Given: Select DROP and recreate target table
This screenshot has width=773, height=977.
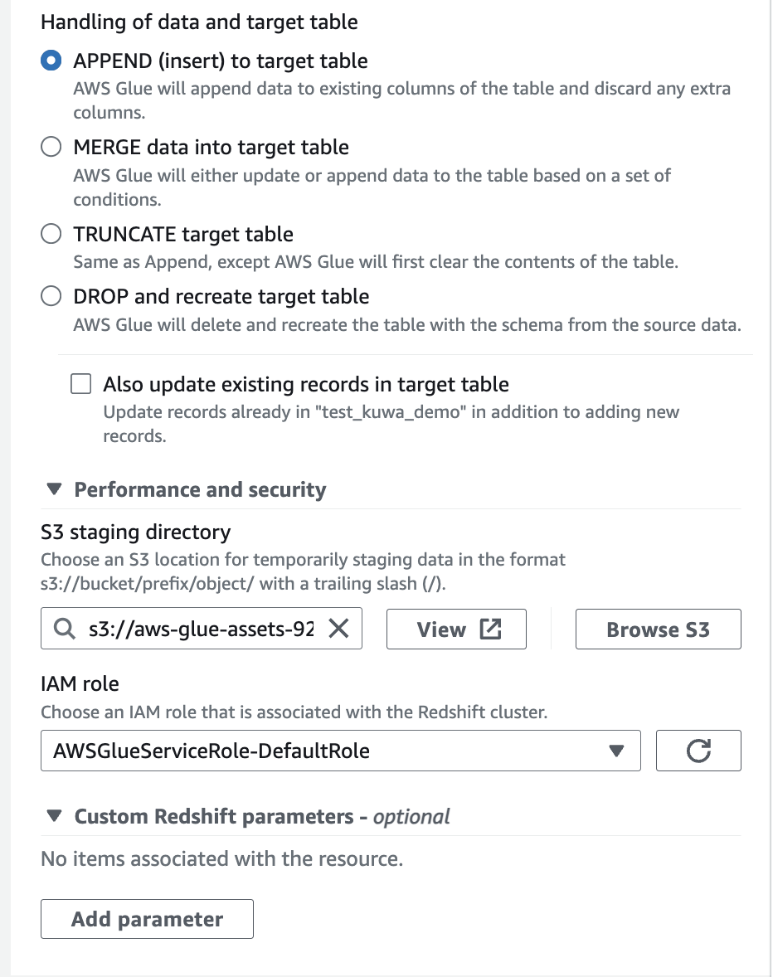Looking at the screenshot, I should click(51, 295).
